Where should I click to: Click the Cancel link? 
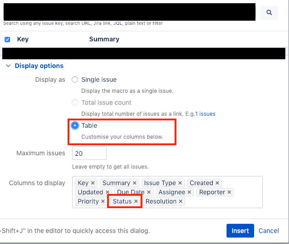268,231
